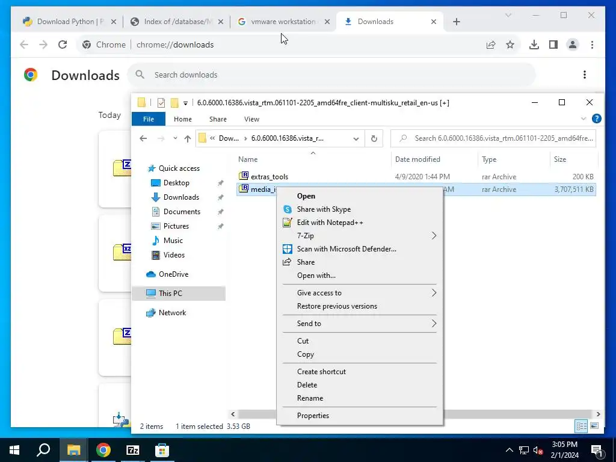Select the extras_tools rar archive
Image resolution: width=616 pixels, height=462 pixels.
269,177
